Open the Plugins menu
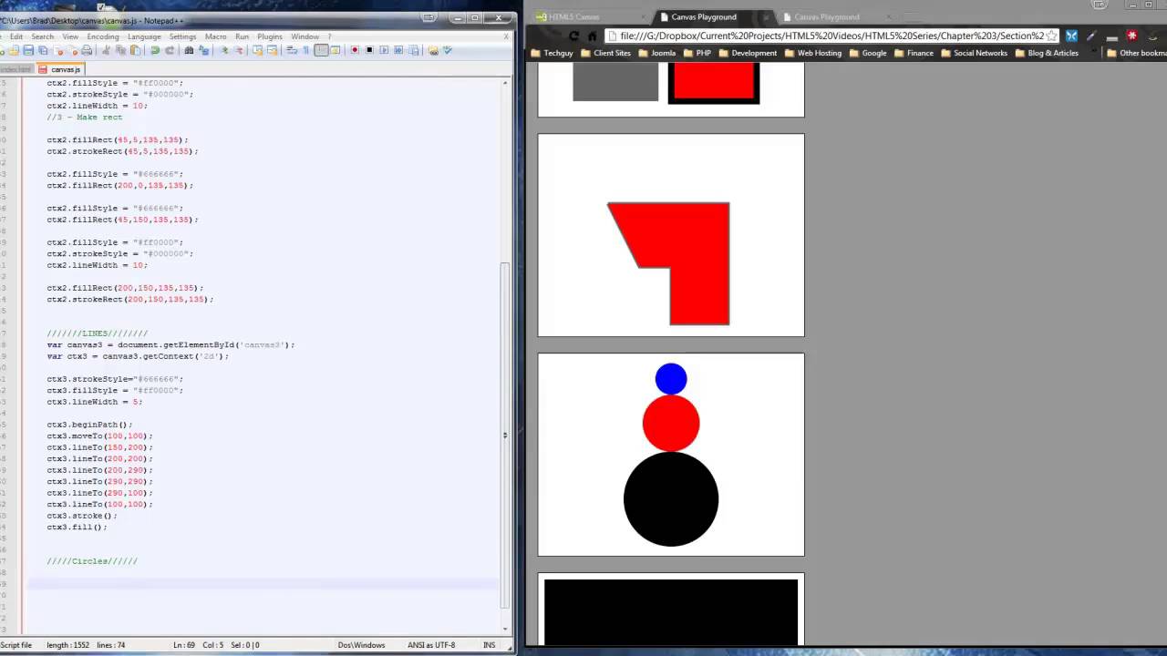Image resolution: width=1167 pixels, height=656 pixels. 269,36
